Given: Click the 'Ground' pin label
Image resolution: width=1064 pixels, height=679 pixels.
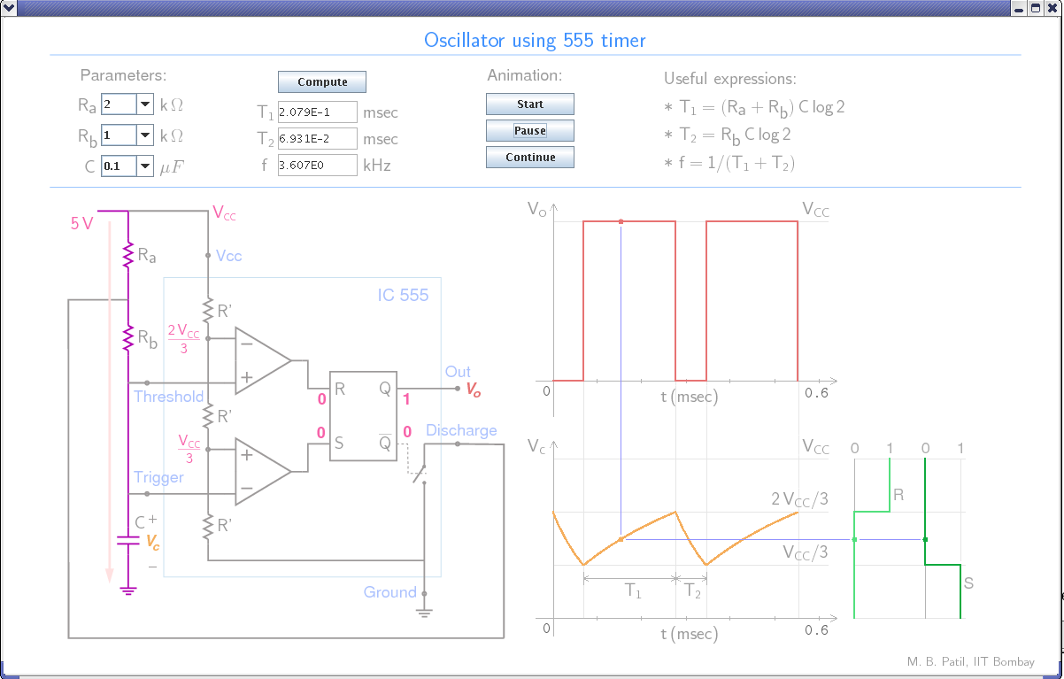Looking at the screenshot, I should pos(389,592).
